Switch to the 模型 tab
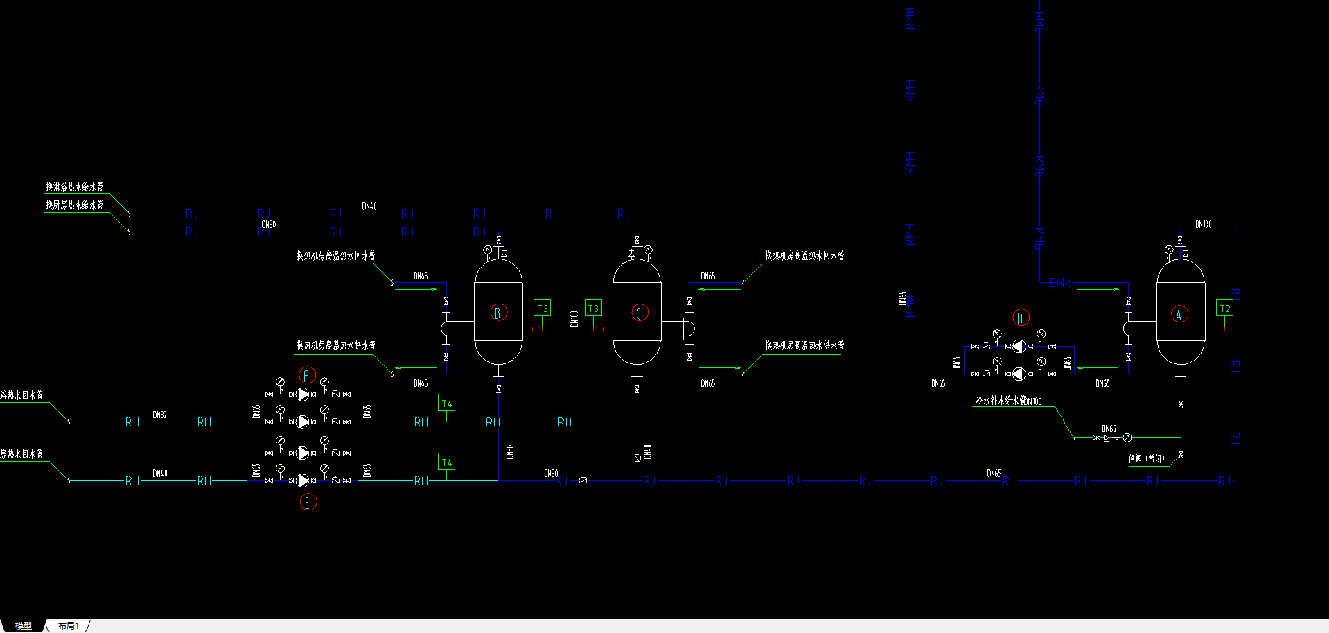 click(x=24, y=625)
